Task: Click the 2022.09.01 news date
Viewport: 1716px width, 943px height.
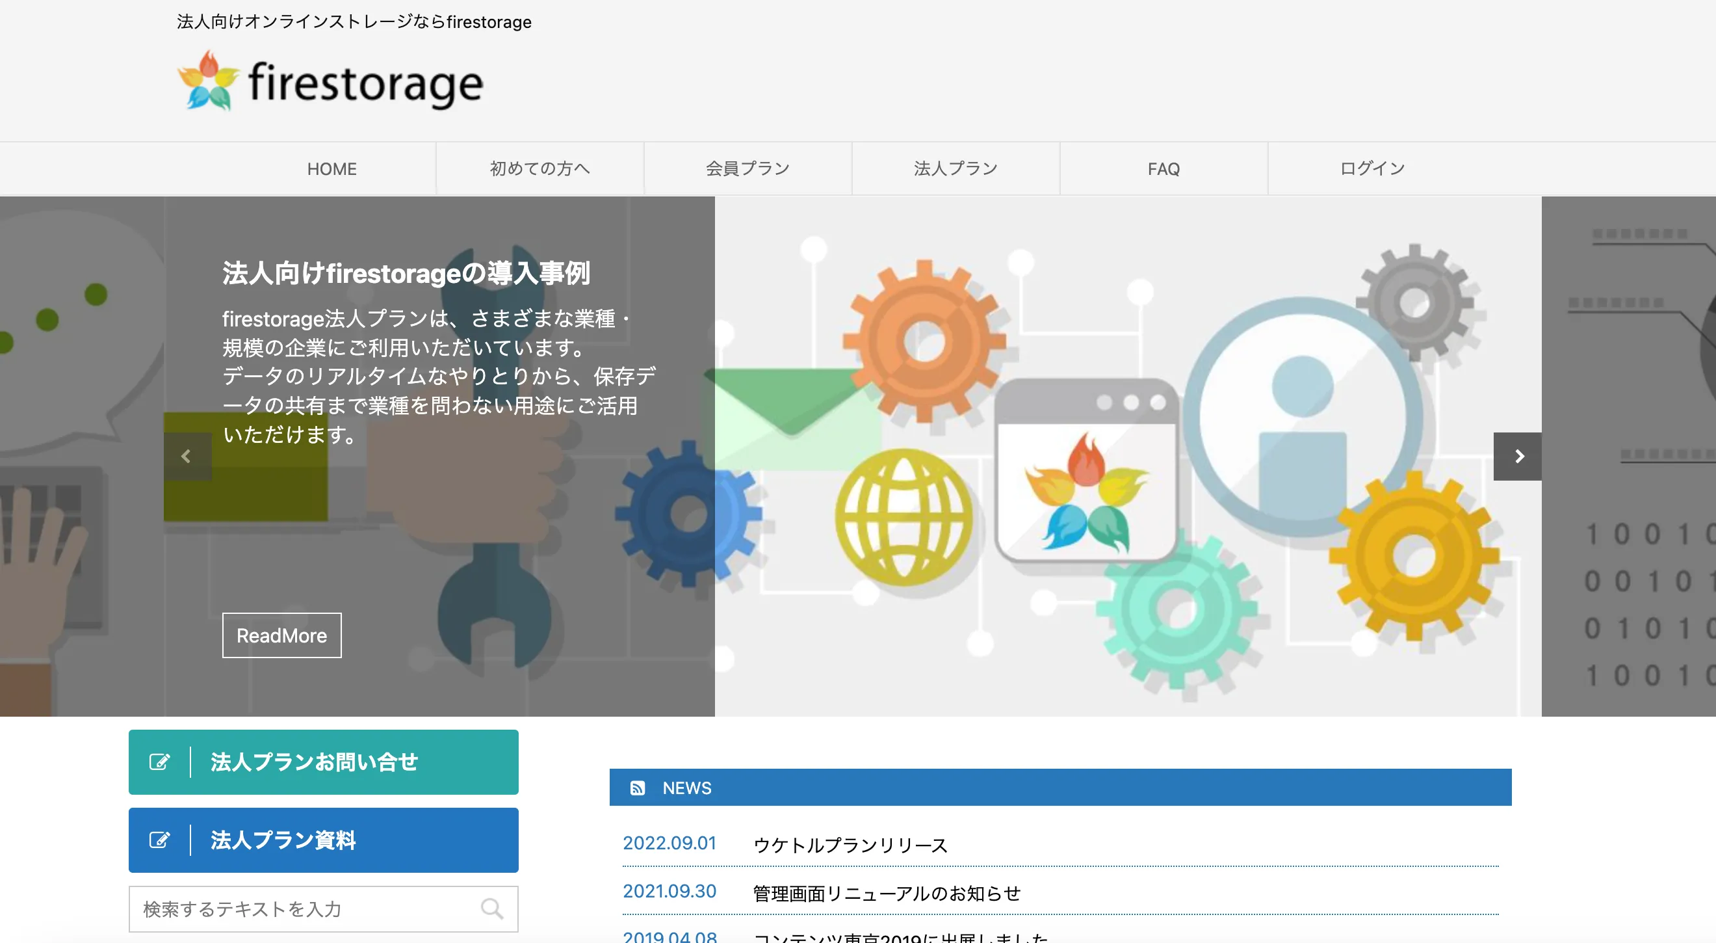Action: coord(669,843)
